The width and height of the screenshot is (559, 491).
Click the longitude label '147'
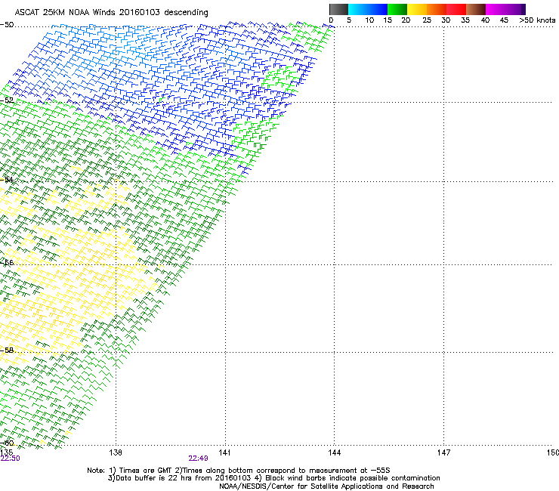pyautogui.click(x=443, y=452)
